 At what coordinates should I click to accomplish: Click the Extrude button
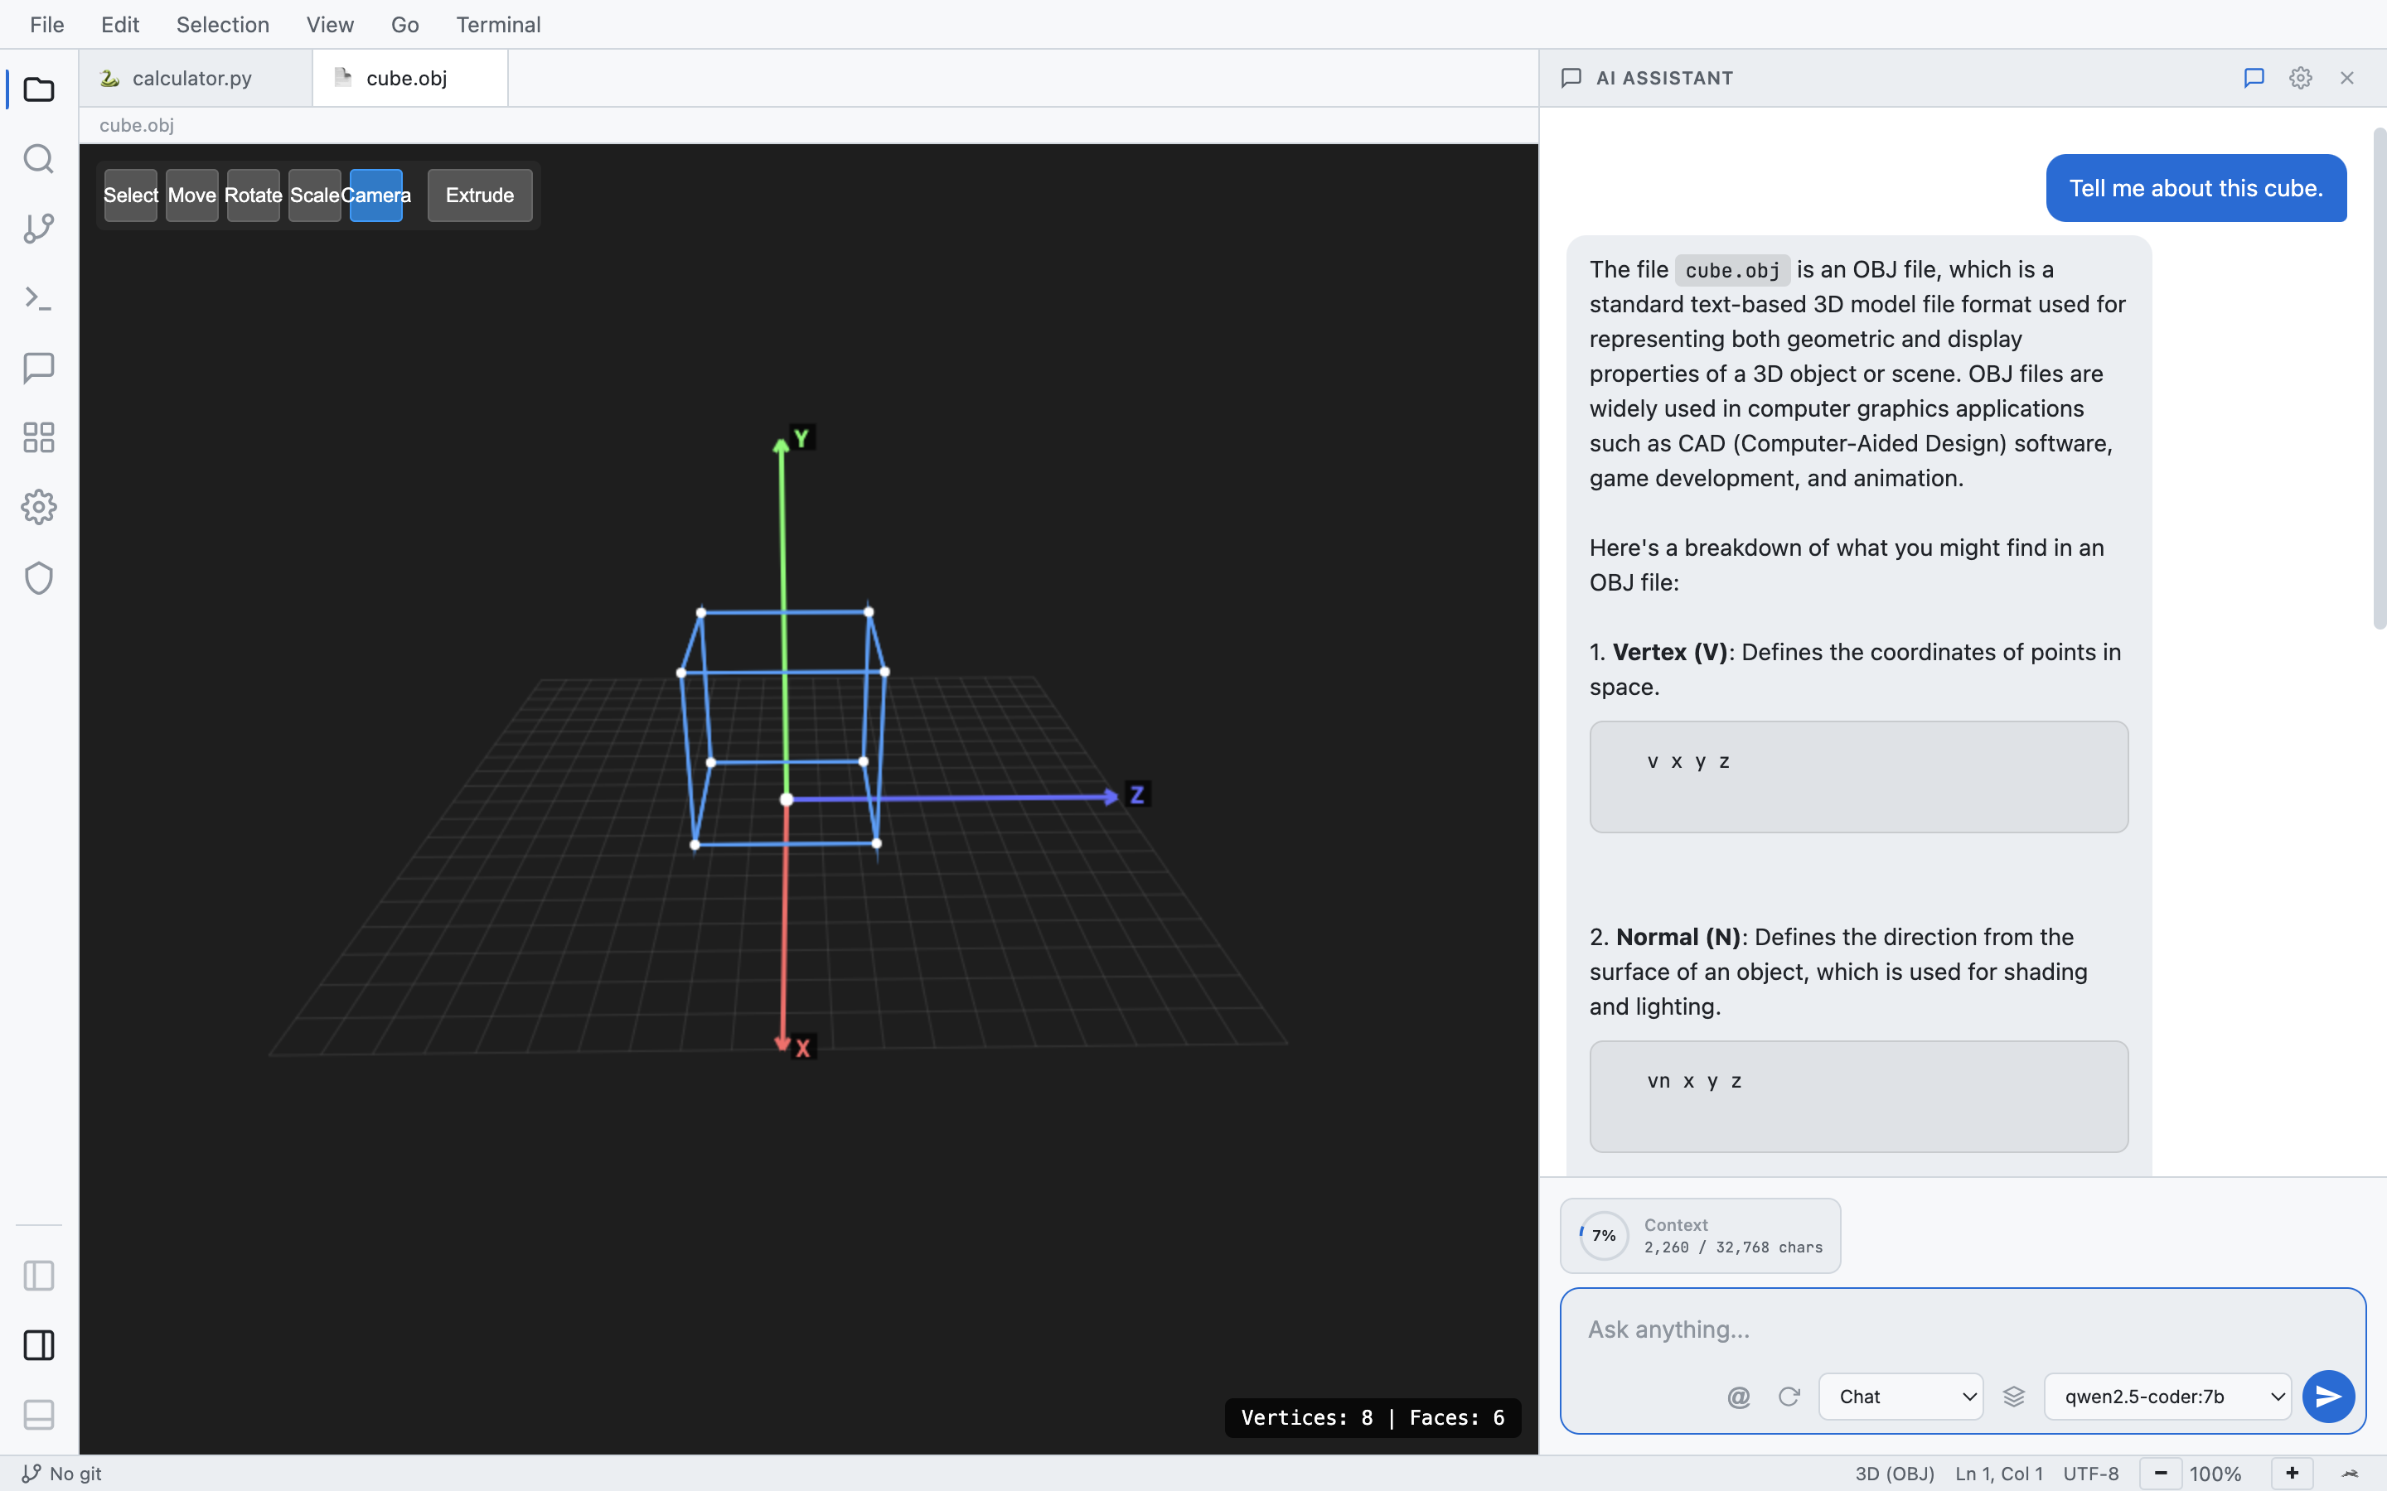(479, 195)
